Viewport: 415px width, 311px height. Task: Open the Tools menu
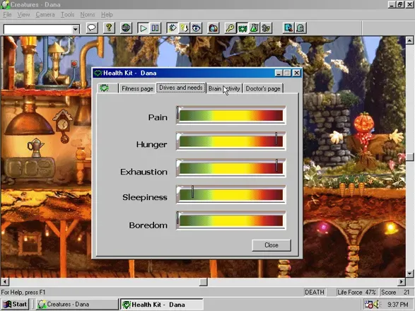coord(67,15)
